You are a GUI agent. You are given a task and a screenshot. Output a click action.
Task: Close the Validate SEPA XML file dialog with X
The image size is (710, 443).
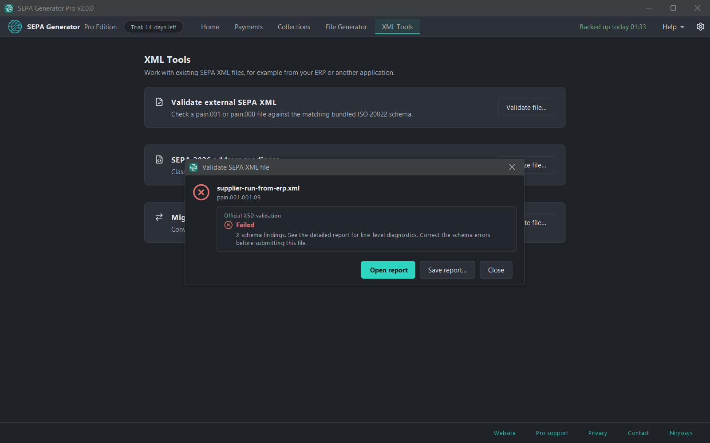tap(512, 167)
